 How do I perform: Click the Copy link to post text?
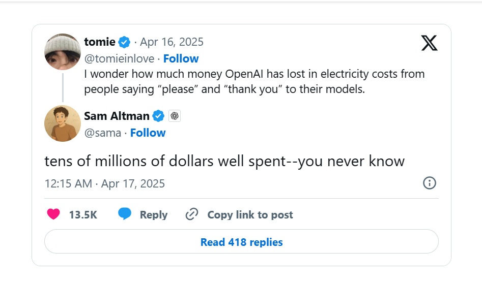250,215
